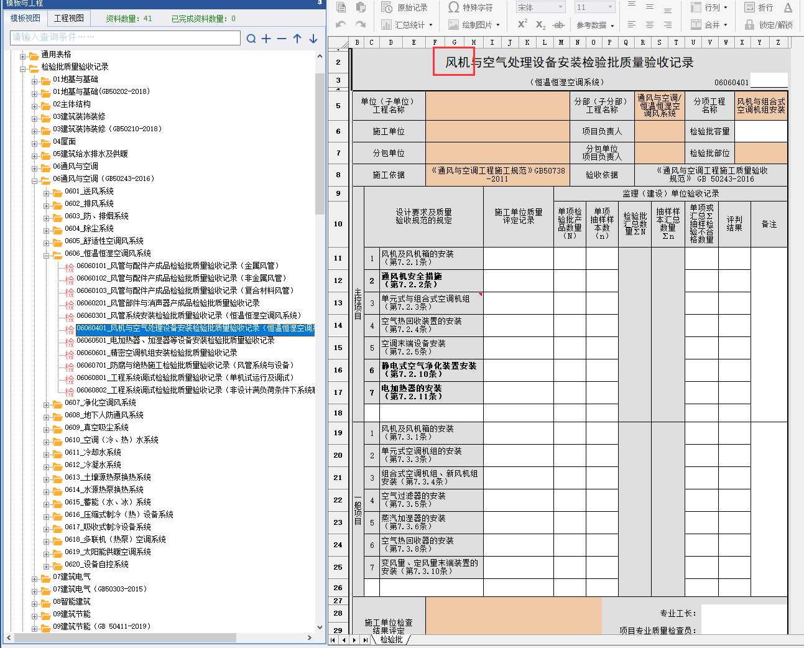Screen dimensions: 804x648
Task: Click the 检验批 sheet tab at bottom
Action: click(392, 639)
